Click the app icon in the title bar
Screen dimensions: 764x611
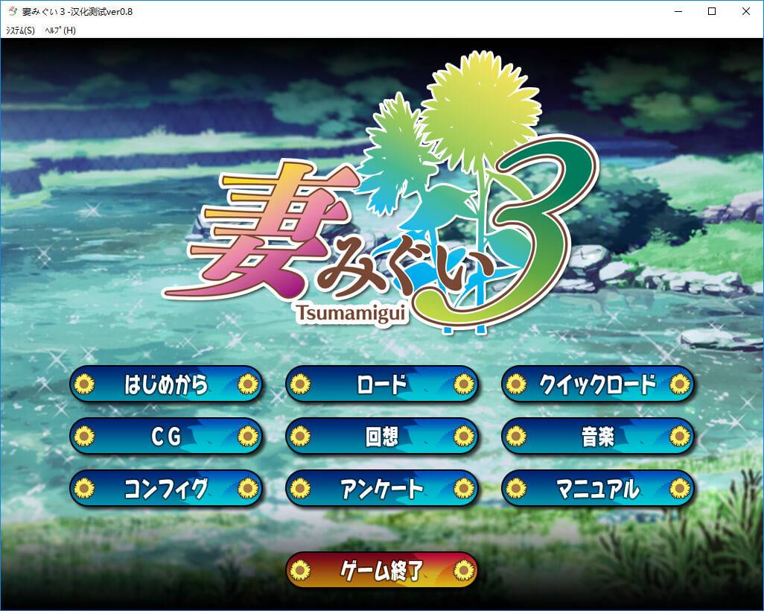[x=12, y=12]
